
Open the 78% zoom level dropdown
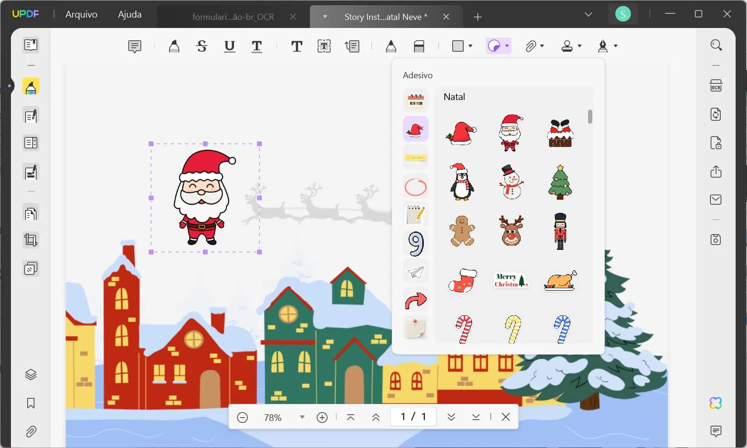[302, 417]
